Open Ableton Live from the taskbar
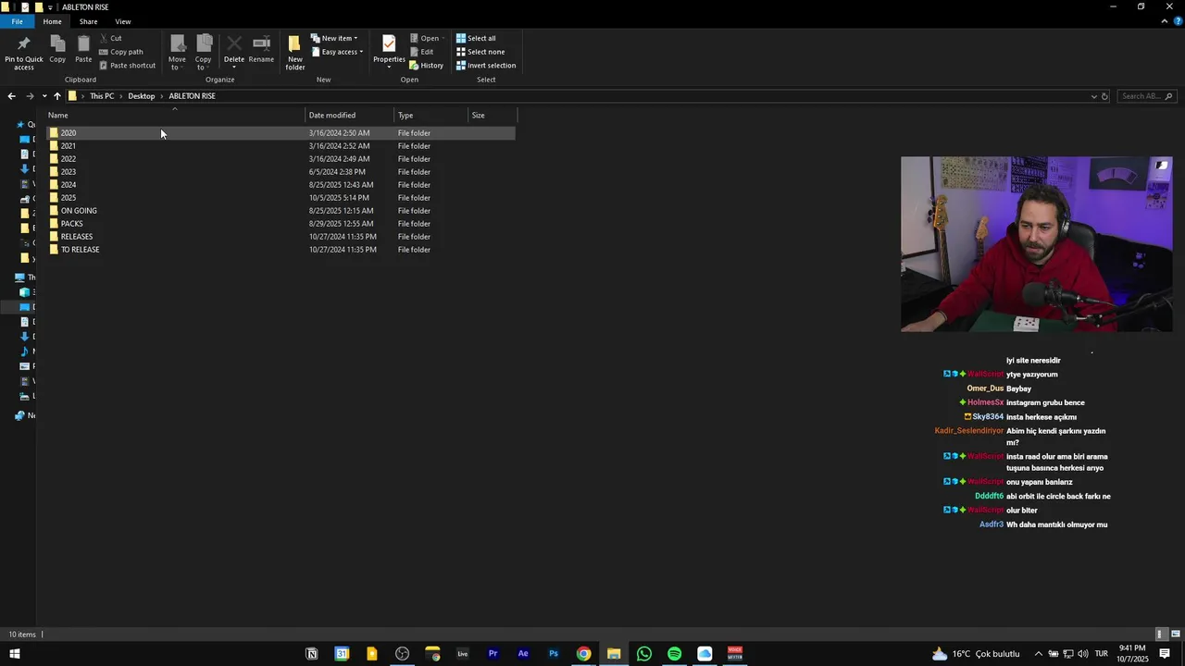Image resolution: width=1185 pixels, height=666 pixels. (x=463, y=654)
